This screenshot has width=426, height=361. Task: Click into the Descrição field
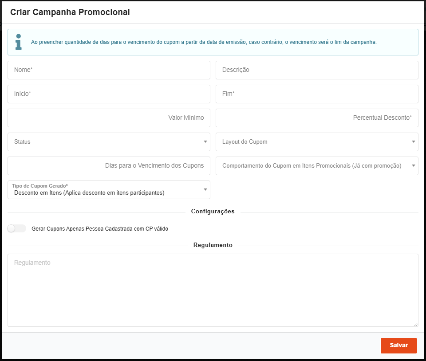coord(317,70)
